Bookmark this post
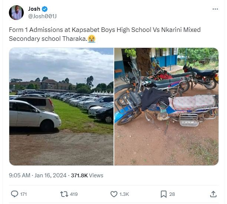The image size is (227, 204). 164,194
